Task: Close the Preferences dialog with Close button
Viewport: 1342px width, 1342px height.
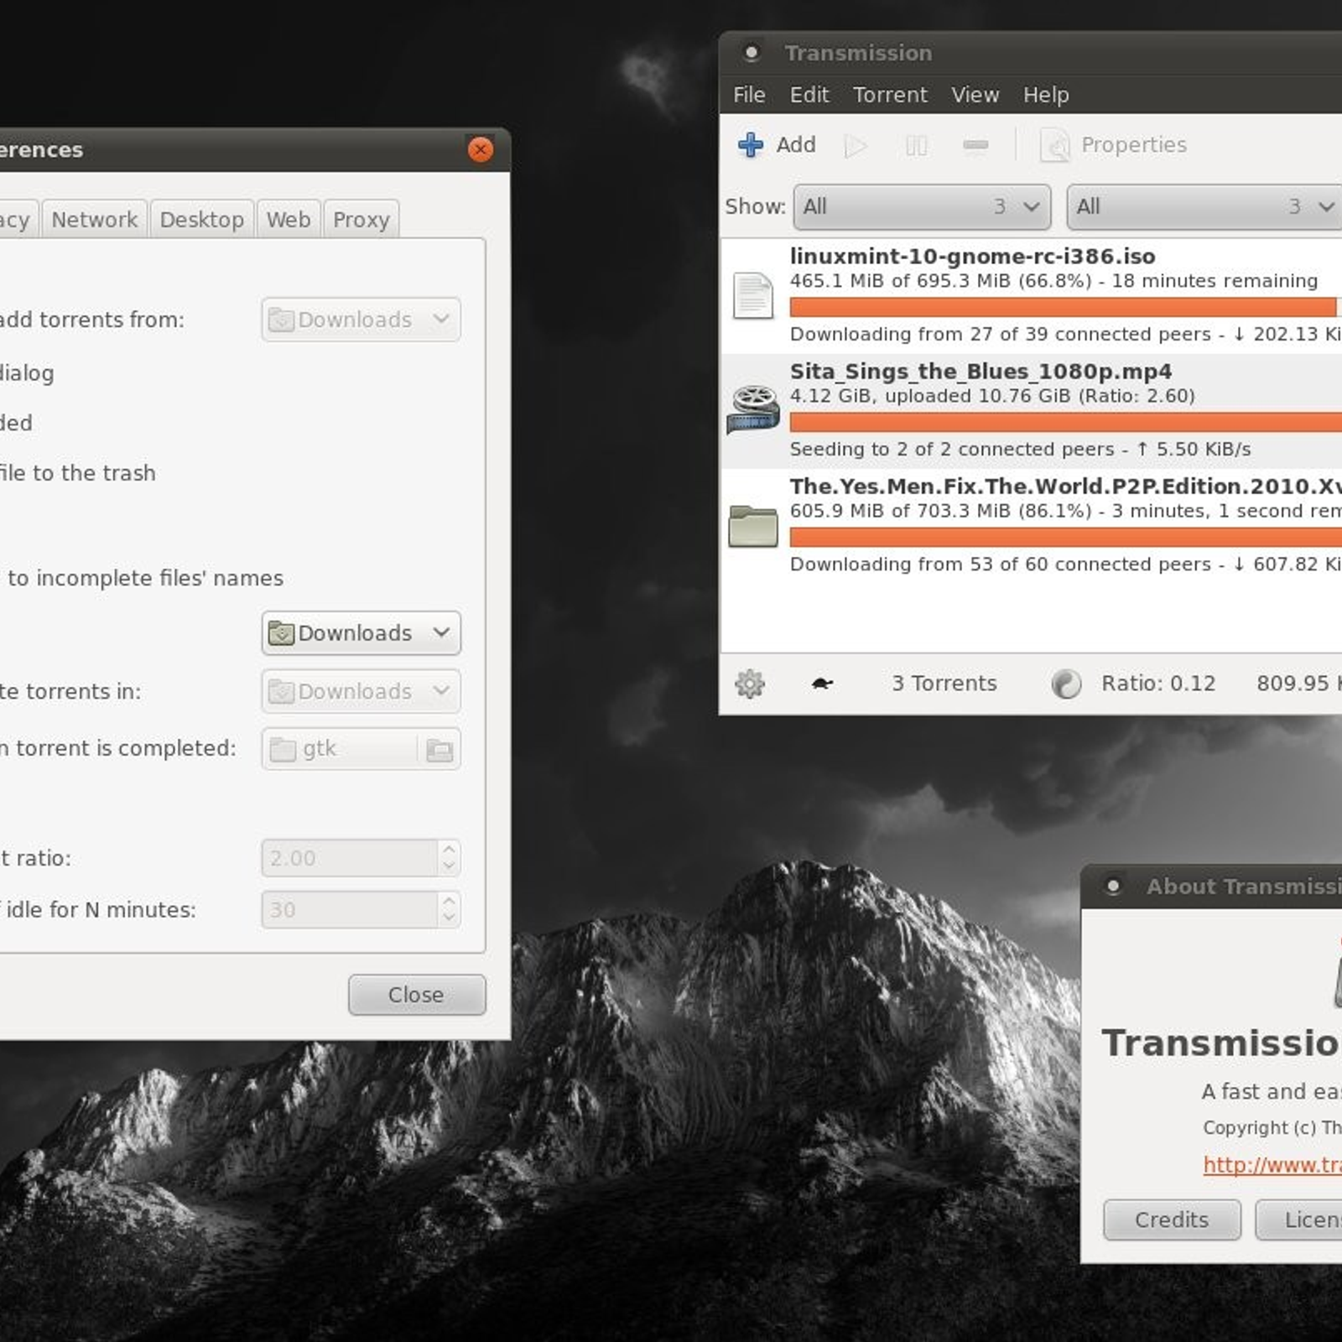Action: 417,995
